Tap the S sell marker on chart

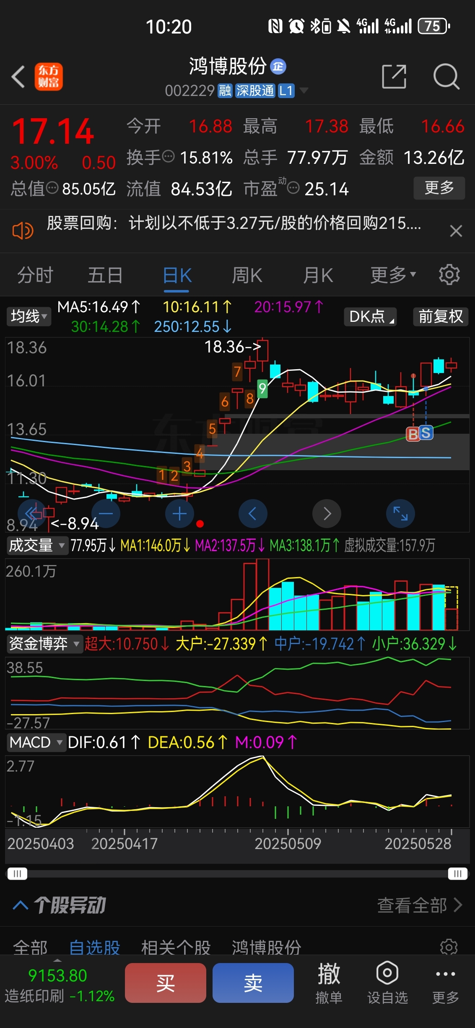[426, 433]
